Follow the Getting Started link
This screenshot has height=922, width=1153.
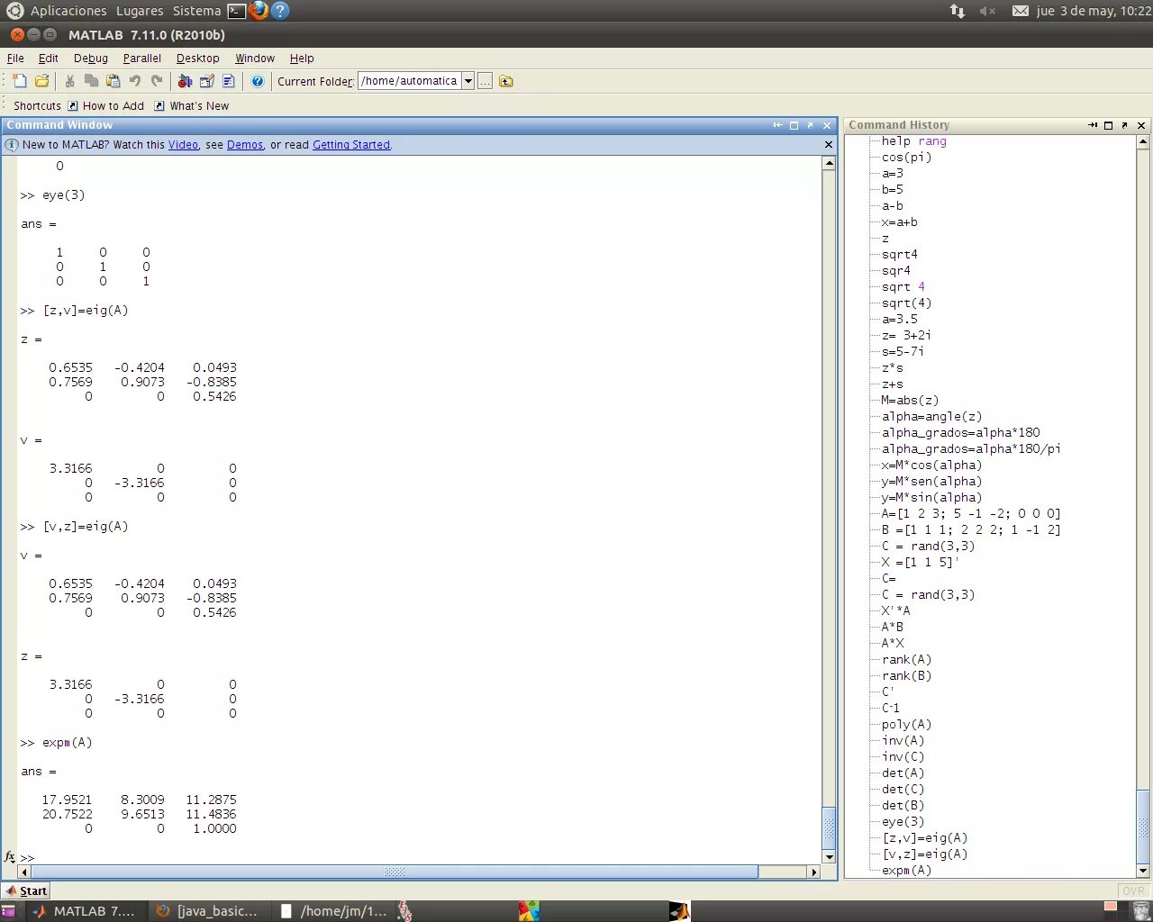click(x=350, y=145)
